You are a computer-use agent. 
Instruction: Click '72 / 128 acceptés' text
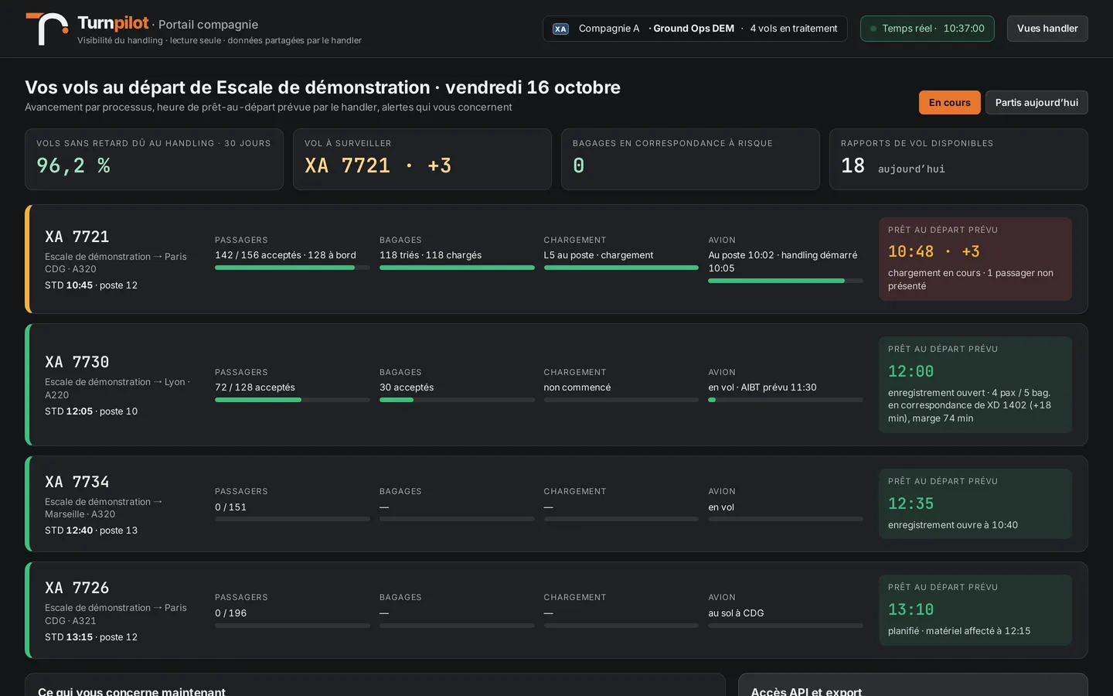[255, 387]
